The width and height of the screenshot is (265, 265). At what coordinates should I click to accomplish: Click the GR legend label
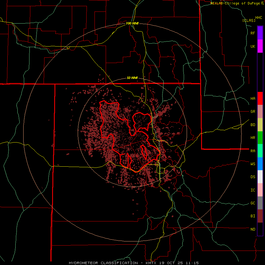(x=253, y=112)
